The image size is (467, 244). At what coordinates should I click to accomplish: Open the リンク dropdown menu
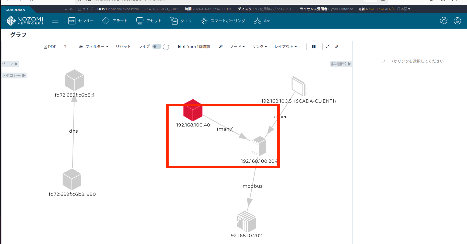pos(260,47)
